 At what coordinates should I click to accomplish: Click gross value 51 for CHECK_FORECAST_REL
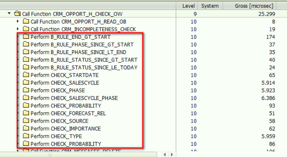pyautogui.click(x=272, y=114)
